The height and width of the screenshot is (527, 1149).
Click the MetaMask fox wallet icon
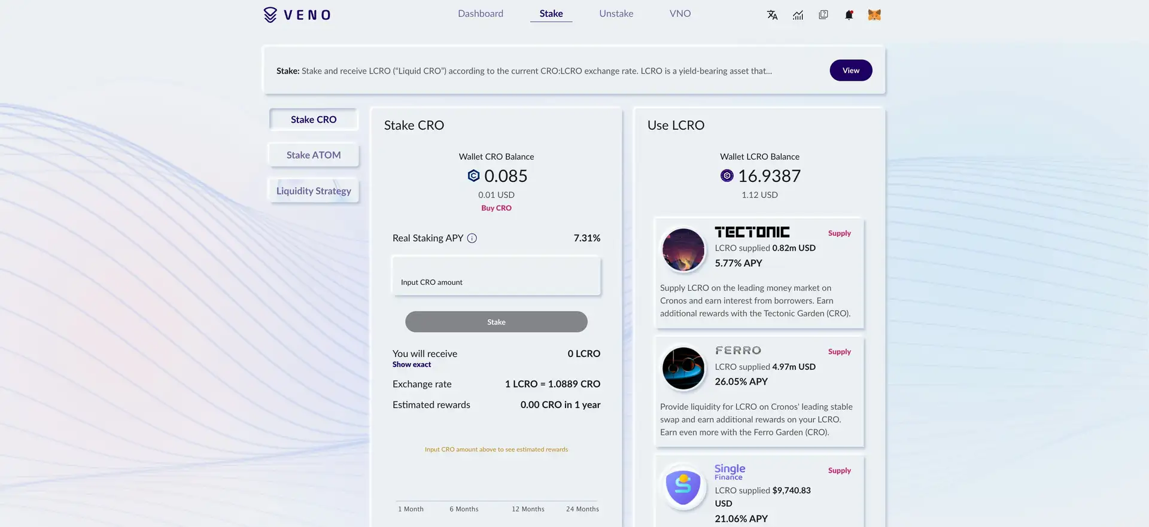874,15
